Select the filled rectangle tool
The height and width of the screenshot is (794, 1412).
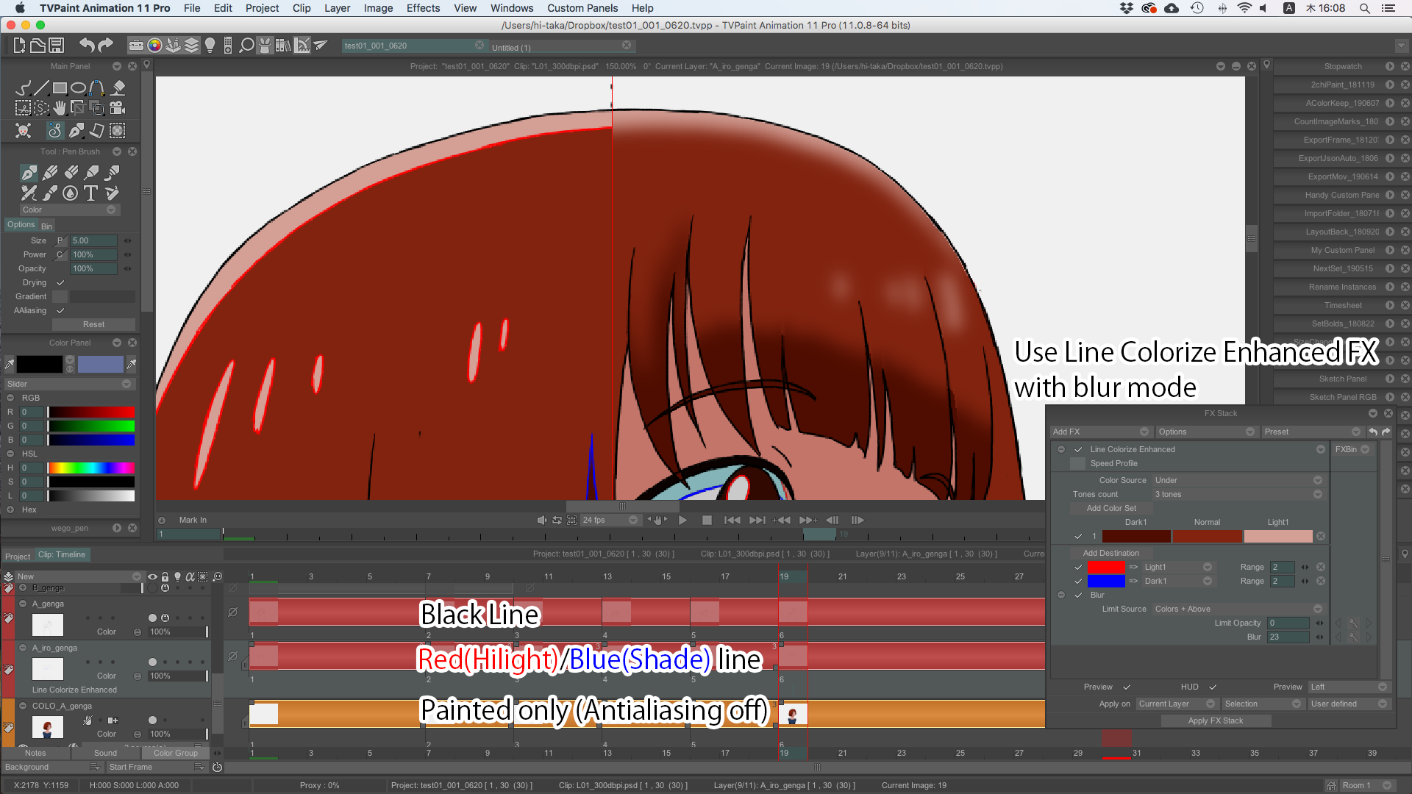pyautogui.click(x=60, y=88)
